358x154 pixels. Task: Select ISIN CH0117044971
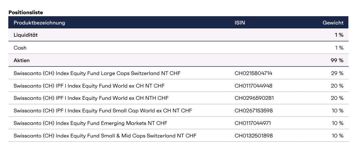pyautogui.click(x=253, y=123)
